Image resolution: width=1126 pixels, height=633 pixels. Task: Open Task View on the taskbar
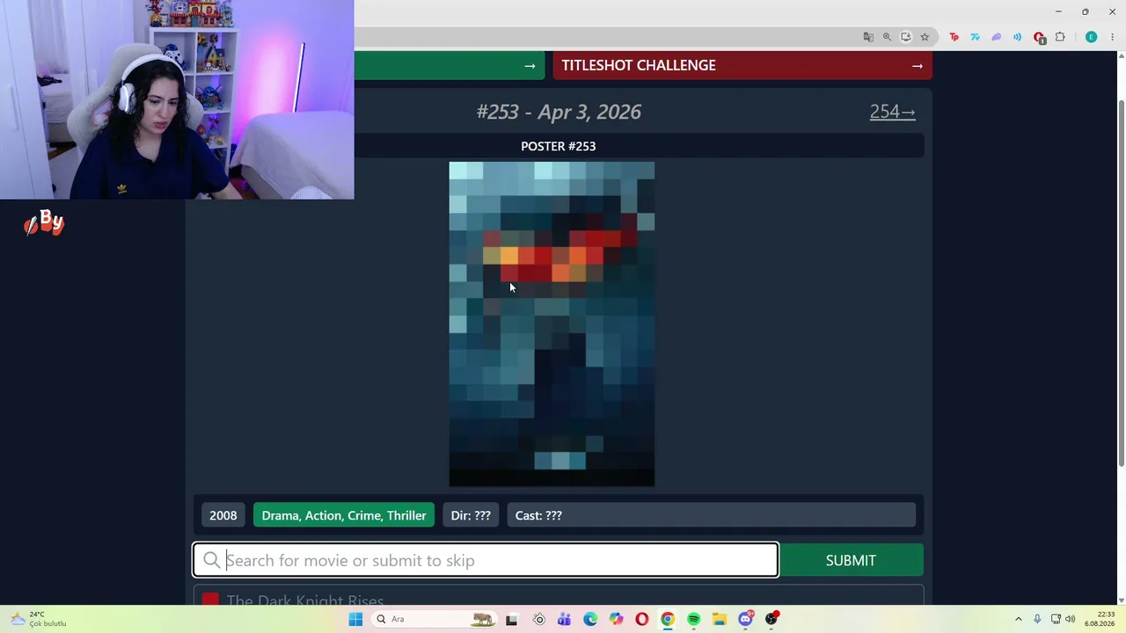(x=511, y=619)
